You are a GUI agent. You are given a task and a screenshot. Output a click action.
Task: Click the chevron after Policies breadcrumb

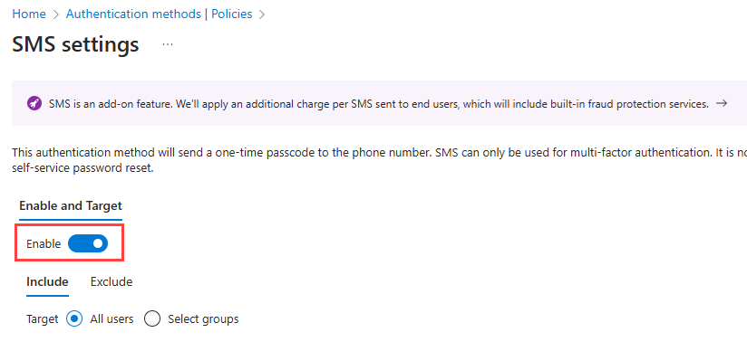[x=261, y=14]
